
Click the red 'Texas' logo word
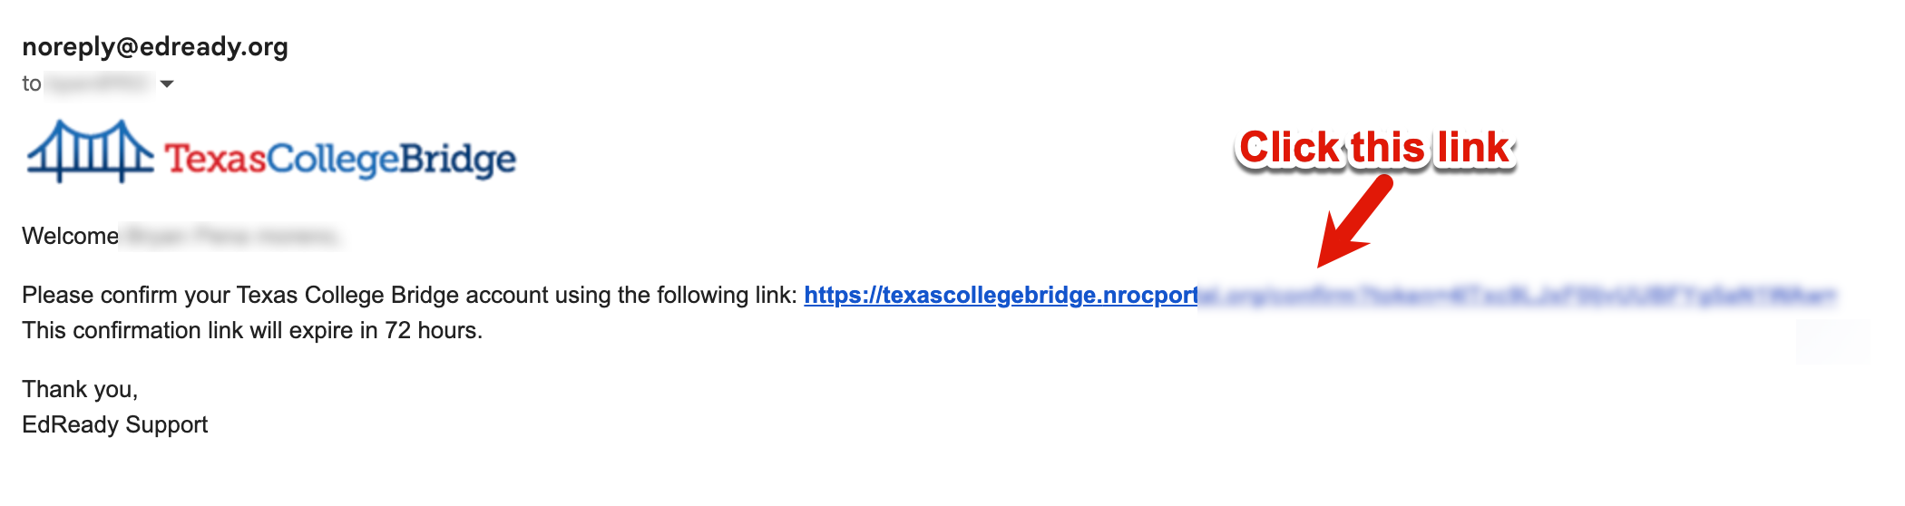pos(214,160)
